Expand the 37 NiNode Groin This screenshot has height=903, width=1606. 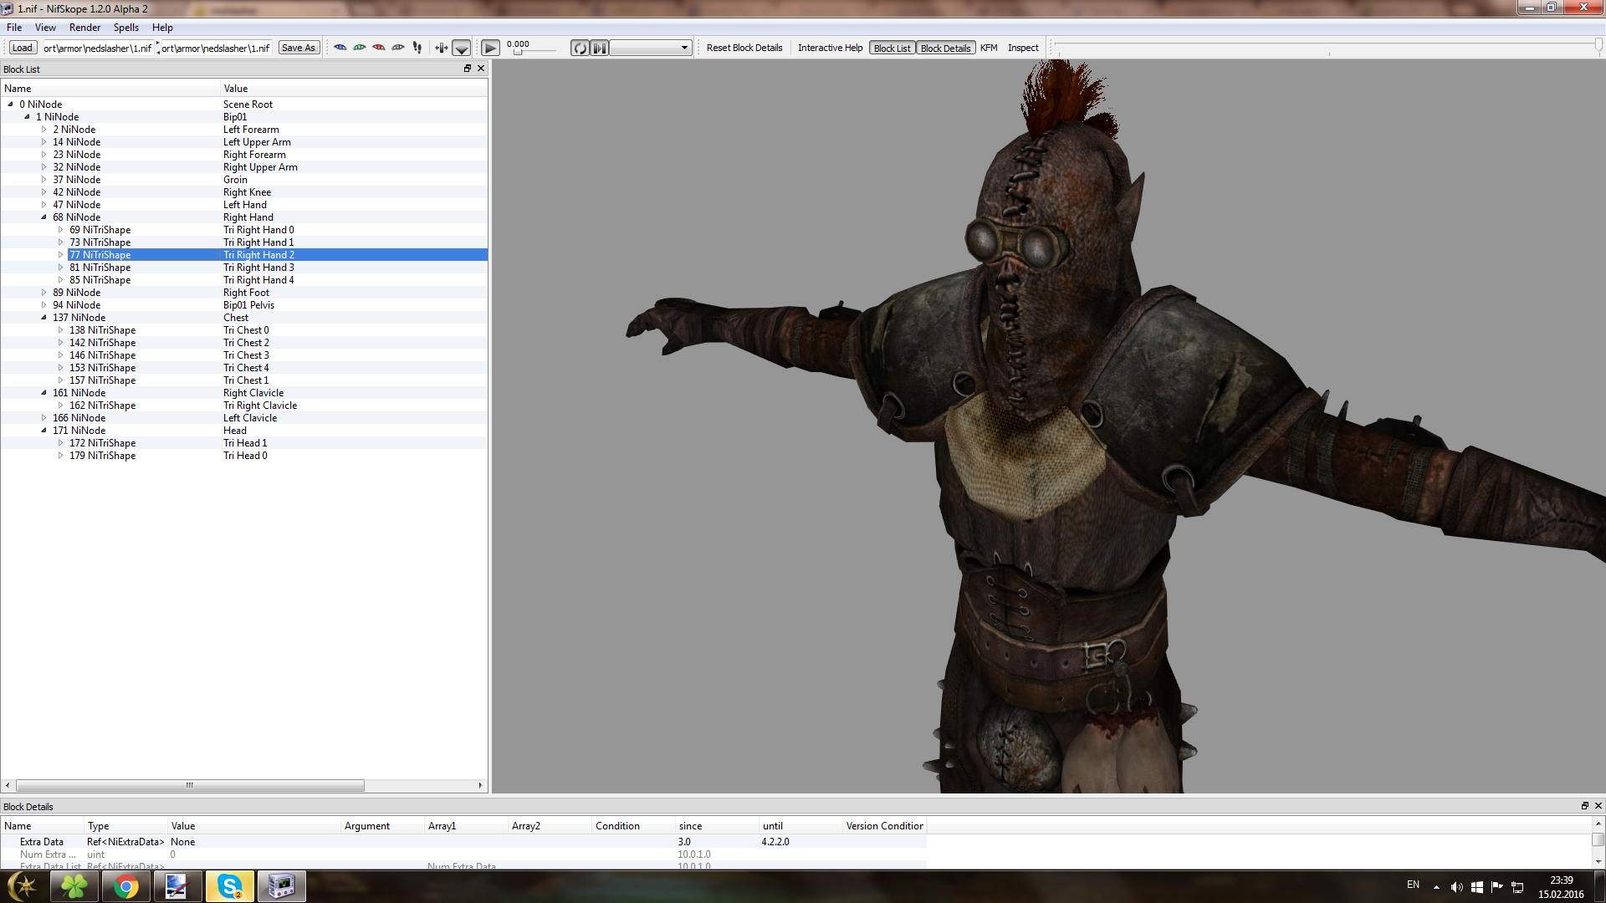coord(43,180)
